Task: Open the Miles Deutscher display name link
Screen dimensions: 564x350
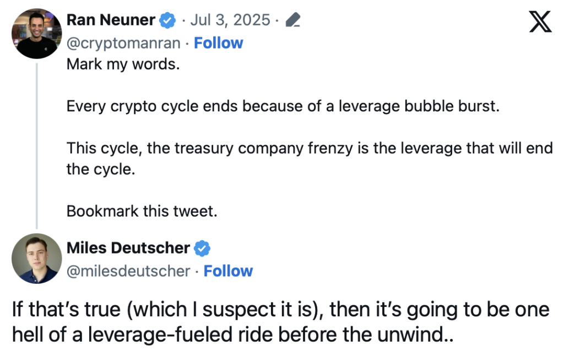Action: [x=128, y=248]
